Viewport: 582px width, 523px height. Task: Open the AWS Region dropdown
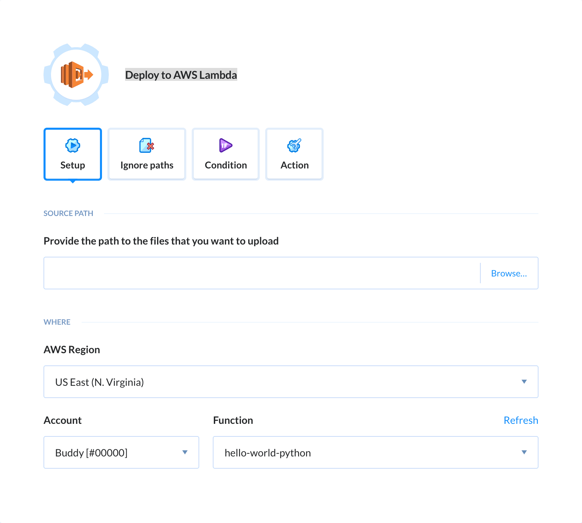click(x=525, y=382)
